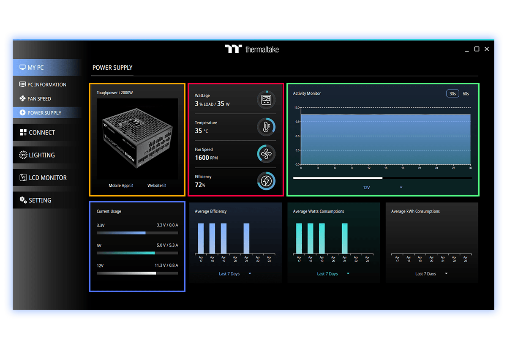
Task: Select the POWER SUPPLY tab heading
Action: pos(112,68)
